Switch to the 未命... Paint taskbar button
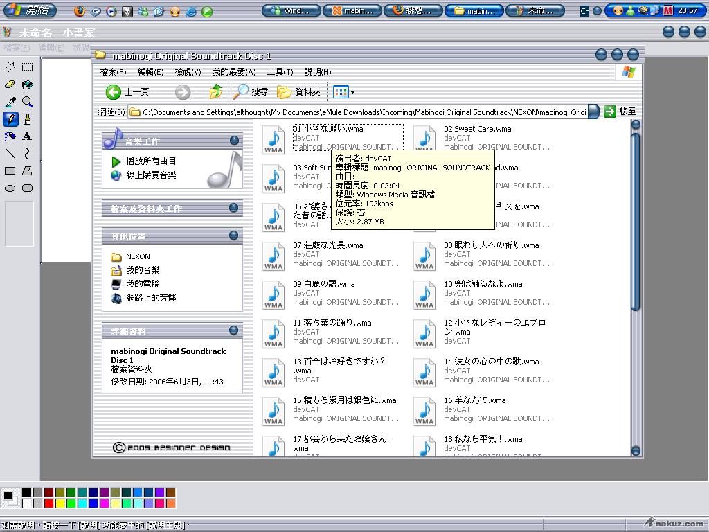 coord(535,10)
